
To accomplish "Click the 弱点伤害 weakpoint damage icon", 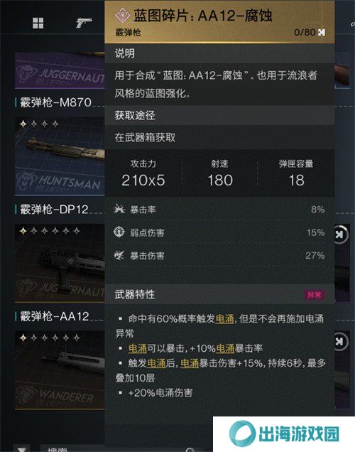I will (x=119, y=232).
